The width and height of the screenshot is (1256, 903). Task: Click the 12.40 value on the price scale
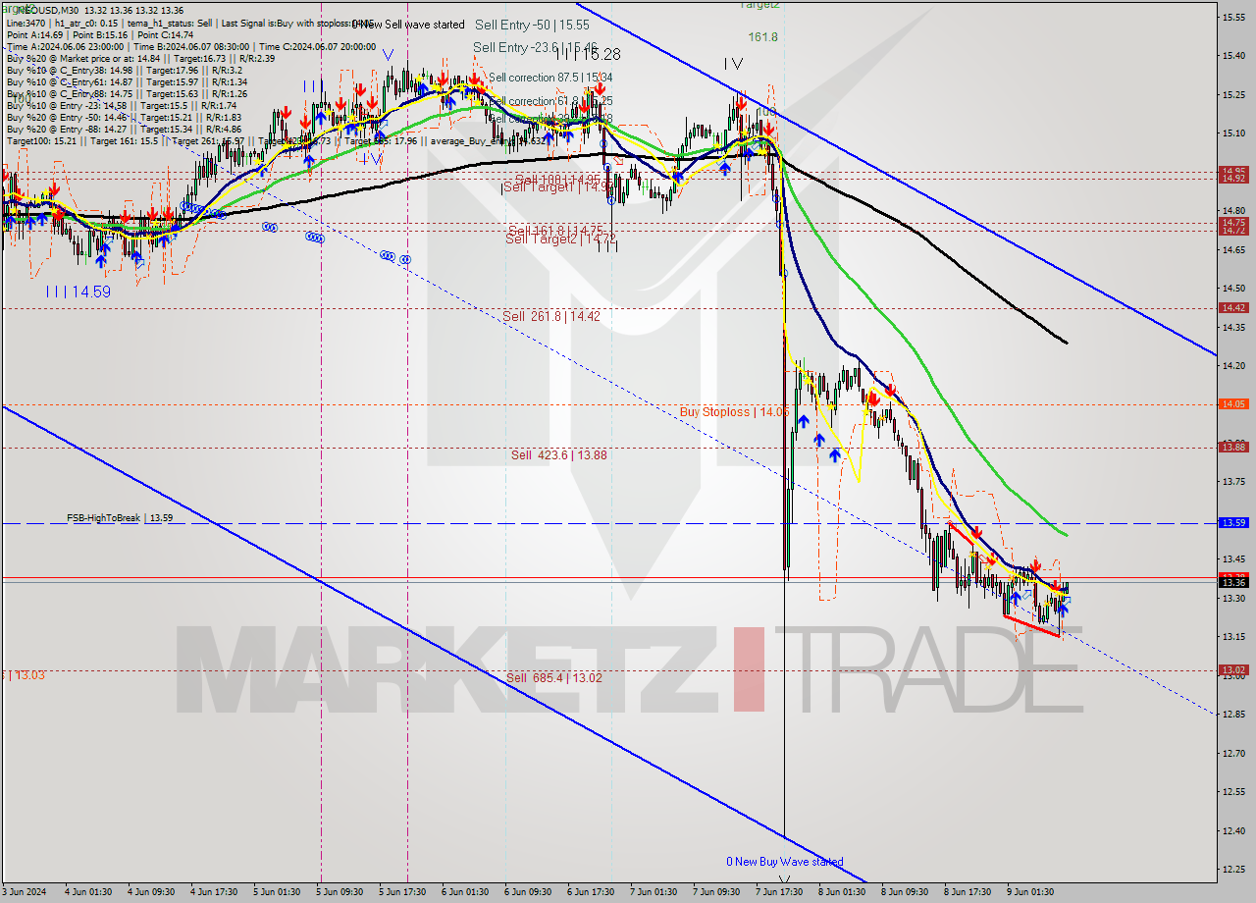(1233, 830)
